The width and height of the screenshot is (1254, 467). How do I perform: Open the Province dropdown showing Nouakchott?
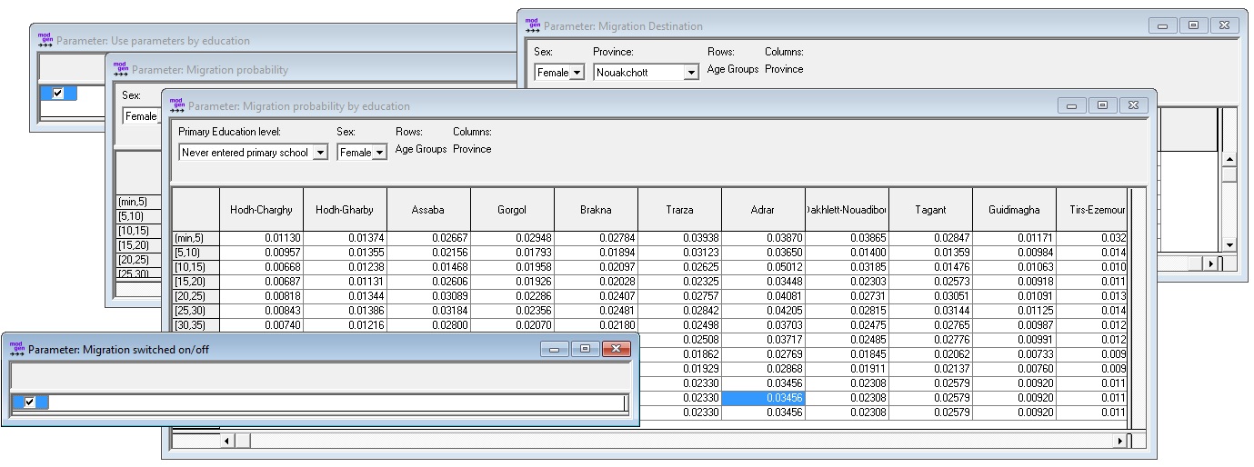pyautogui.click(x=691, y=73)
